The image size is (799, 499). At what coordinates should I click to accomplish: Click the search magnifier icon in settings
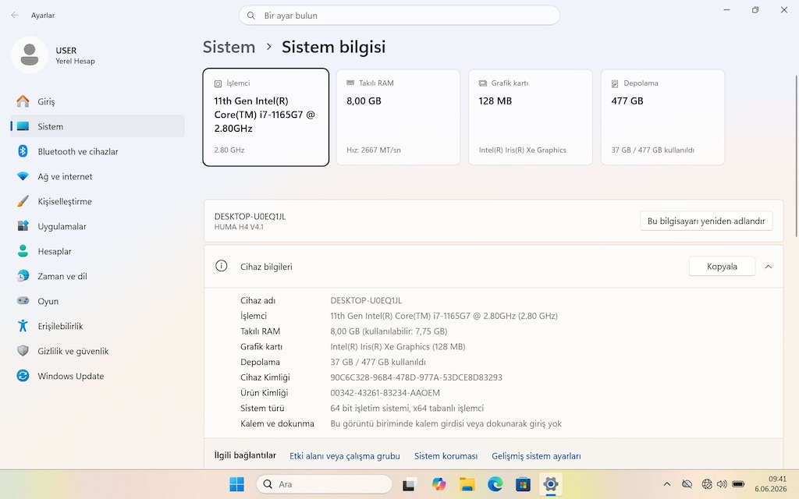251,16
